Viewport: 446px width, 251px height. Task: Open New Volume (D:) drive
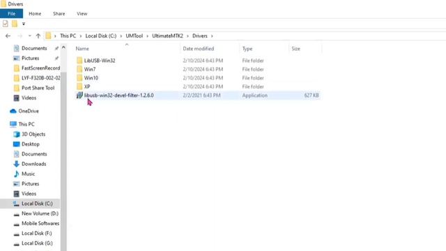[40, 214]
